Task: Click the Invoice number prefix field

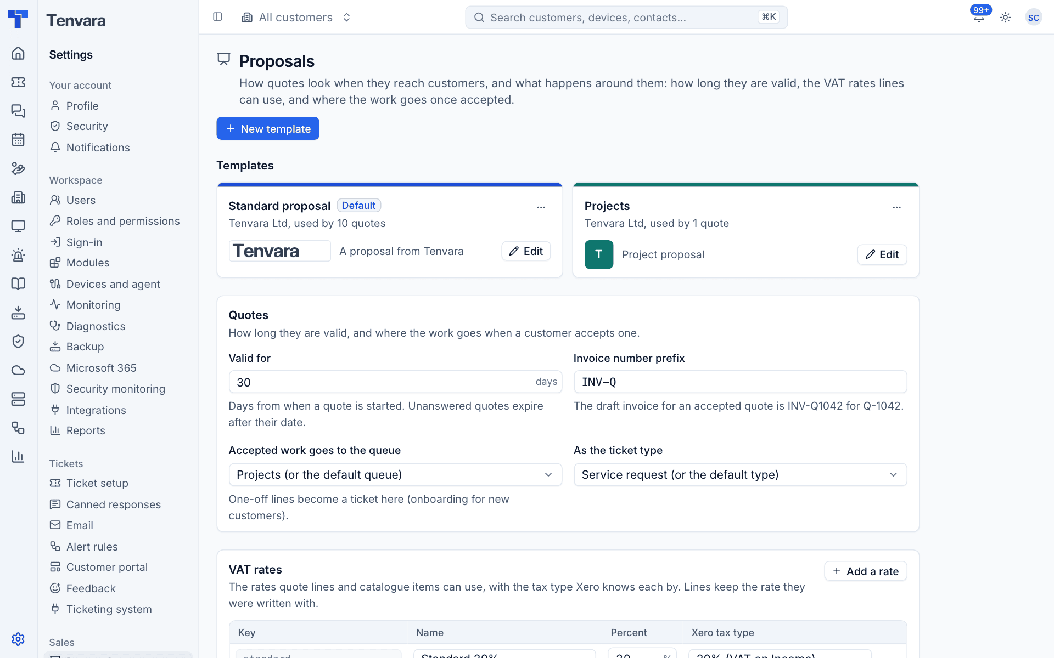Action: click(740, 382)
